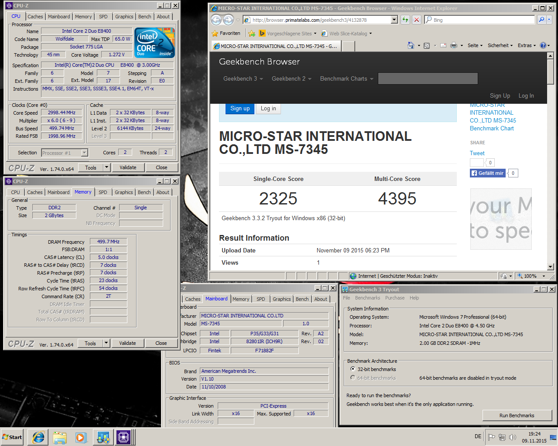Open Windows Explorer folder on taskbar

click(60, 437)
